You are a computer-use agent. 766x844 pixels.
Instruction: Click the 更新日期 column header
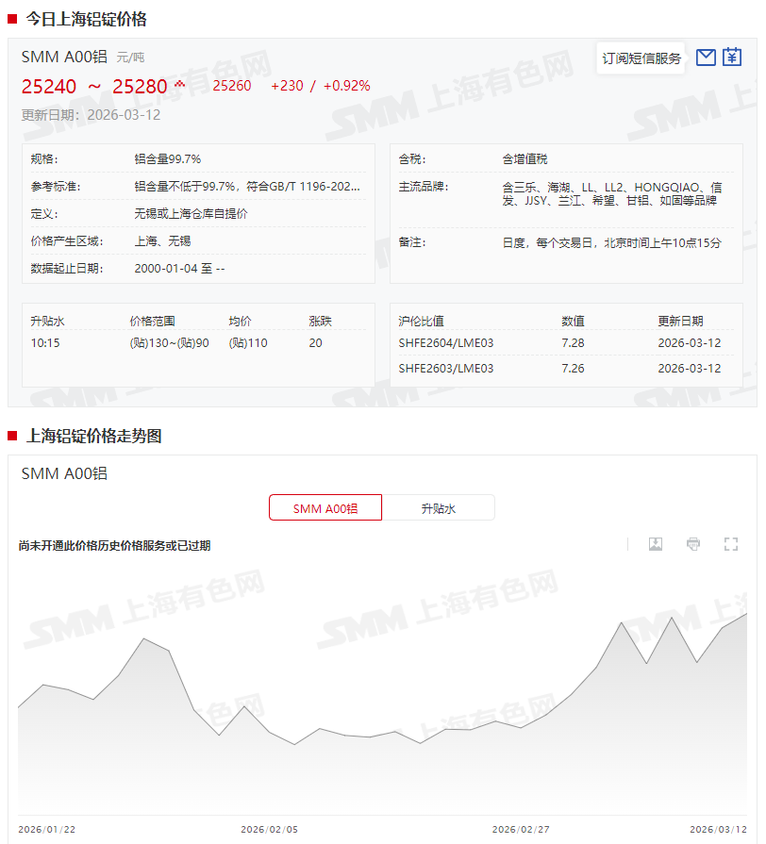point(680,321)
